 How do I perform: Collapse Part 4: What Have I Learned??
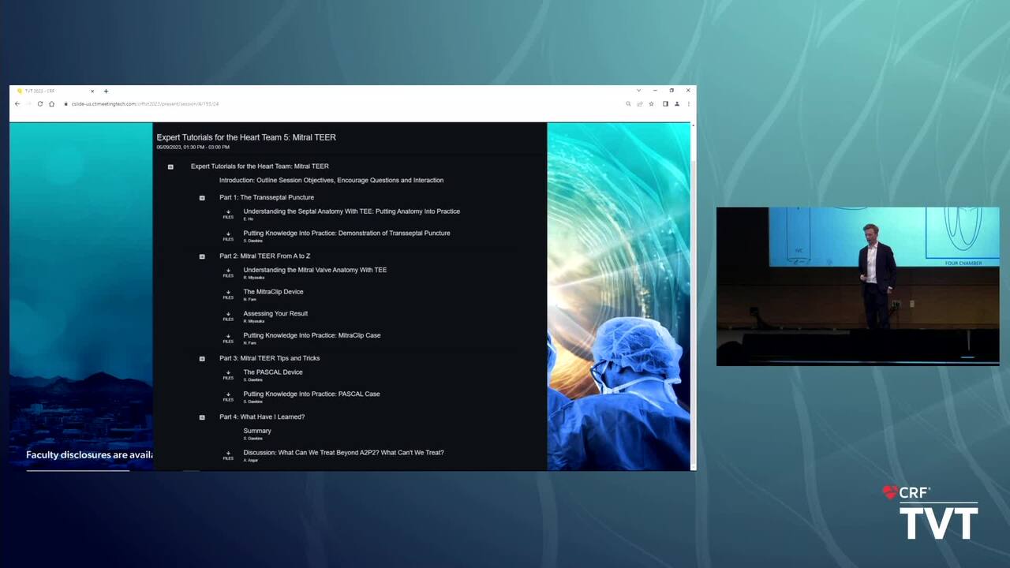[x=202, y=417]
